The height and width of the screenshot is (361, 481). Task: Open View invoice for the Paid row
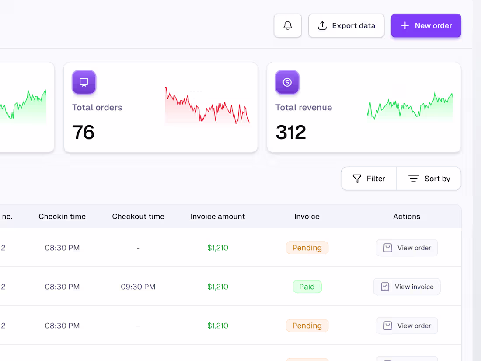click(x=407, y=287)
